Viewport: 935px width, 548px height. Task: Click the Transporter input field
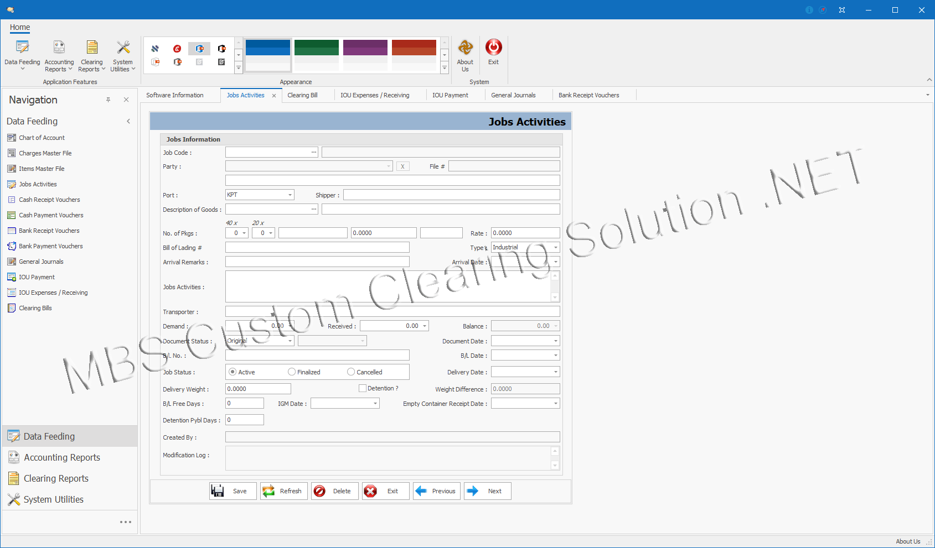[x=392, y=311]
